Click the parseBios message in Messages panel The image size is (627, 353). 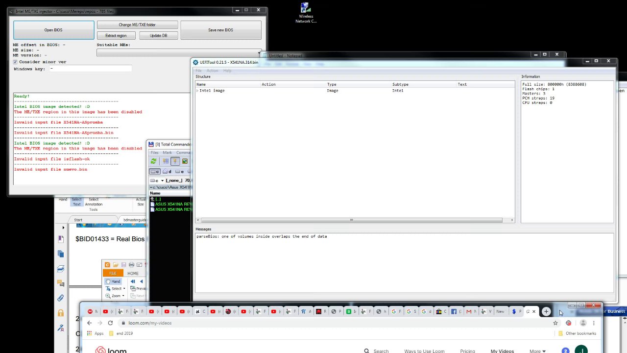click(x=262, y=236)
